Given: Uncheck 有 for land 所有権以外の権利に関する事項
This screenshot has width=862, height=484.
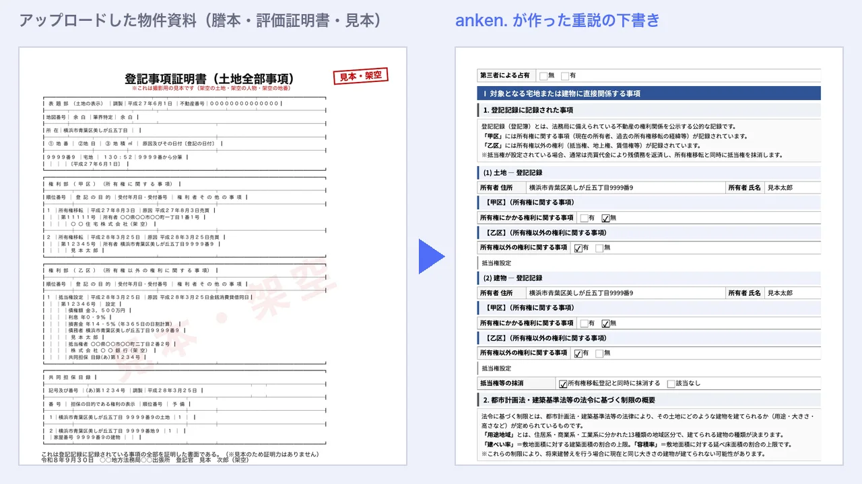Looking at the screenshot, I should pyautogui.click(x=578, y=247).
